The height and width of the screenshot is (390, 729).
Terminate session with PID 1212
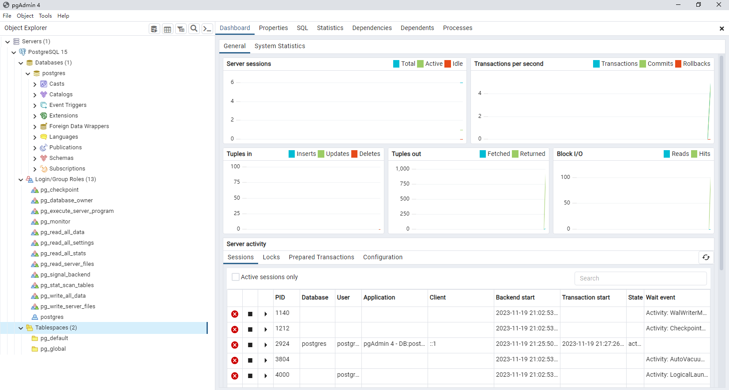click(x=235, y=329)
